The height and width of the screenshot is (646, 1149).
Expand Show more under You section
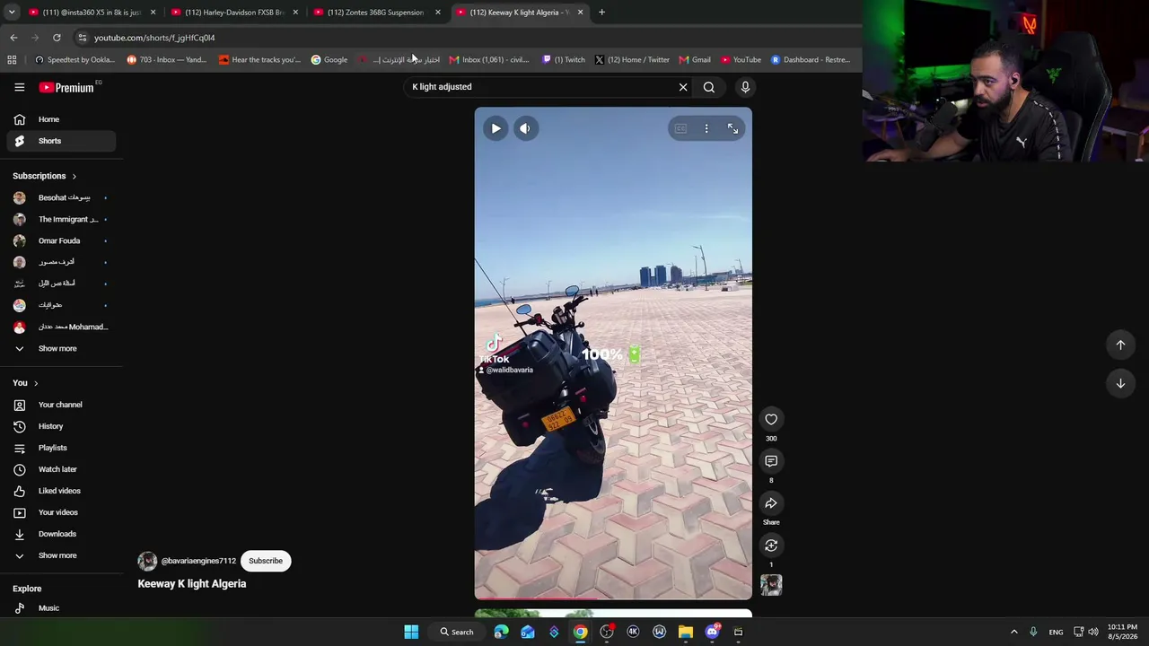61,555
